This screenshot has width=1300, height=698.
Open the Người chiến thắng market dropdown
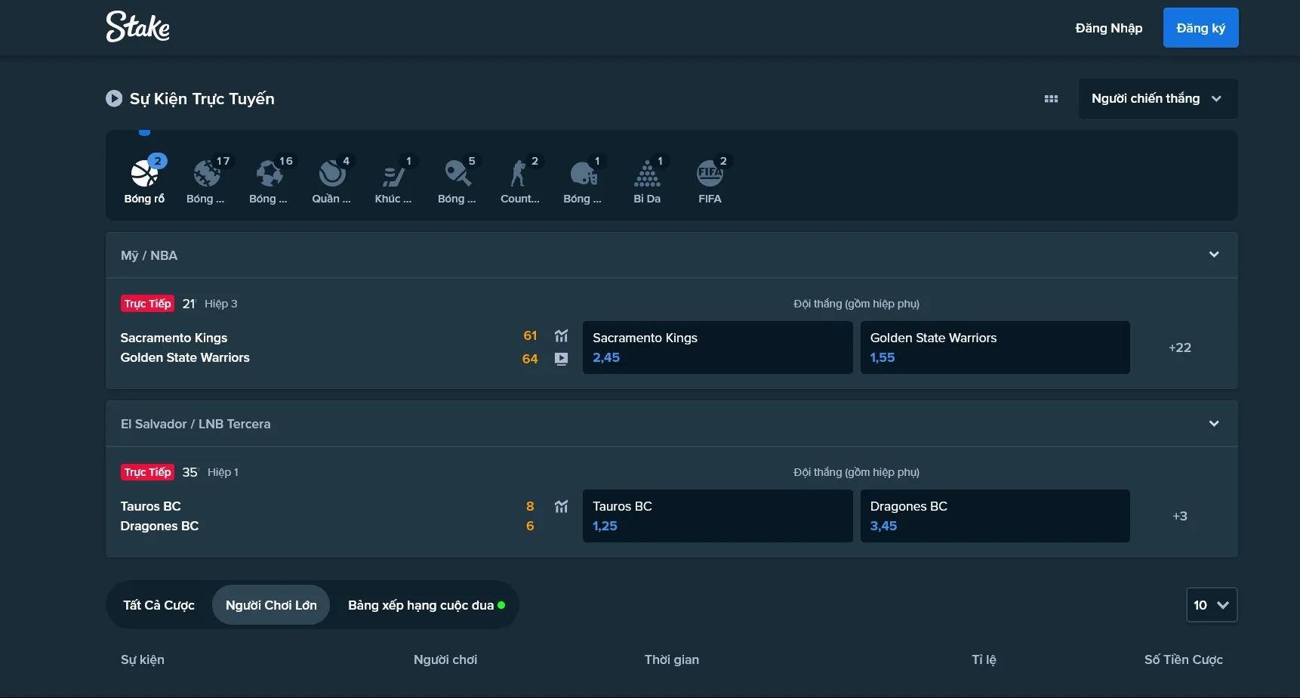coord(1158,98)
